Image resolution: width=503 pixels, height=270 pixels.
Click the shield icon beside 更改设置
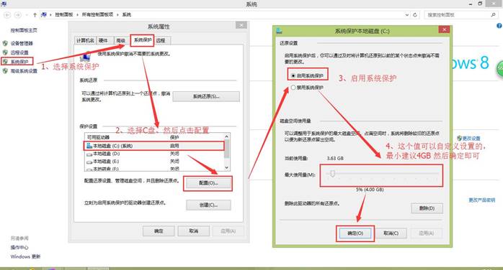pos(459,138)
